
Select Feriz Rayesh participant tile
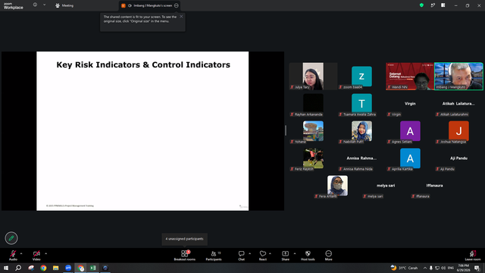[313, 158]
